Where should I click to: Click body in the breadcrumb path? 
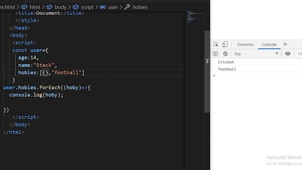click(60, 7)
